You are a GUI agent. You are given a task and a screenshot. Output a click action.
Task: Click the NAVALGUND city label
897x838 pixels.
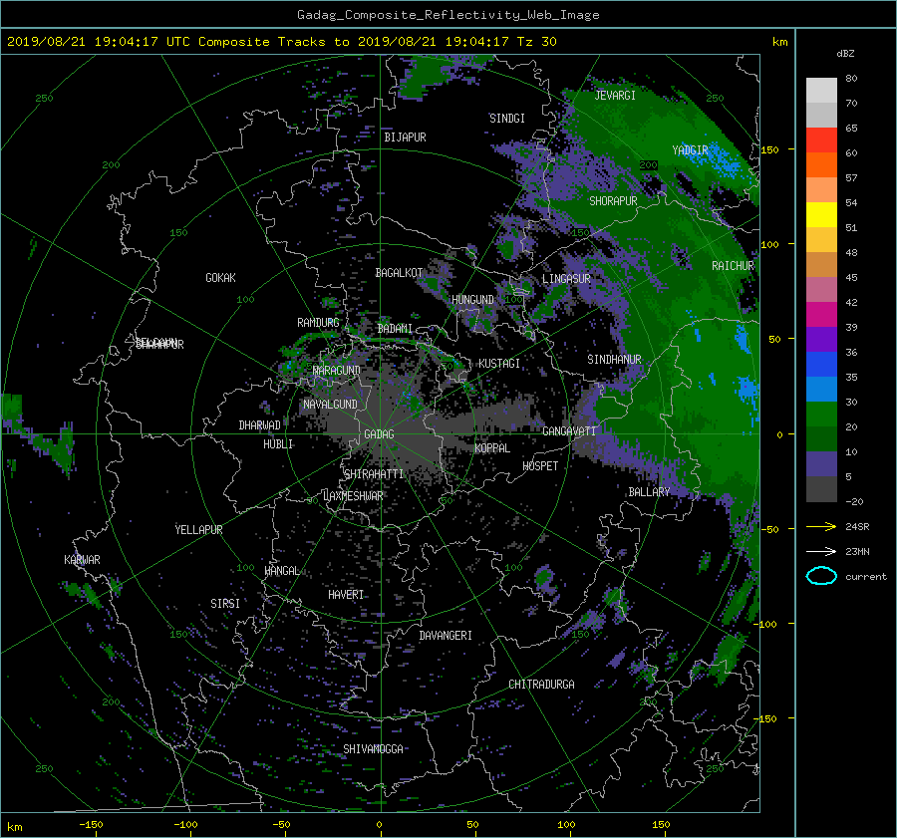(x=330, y=405)
